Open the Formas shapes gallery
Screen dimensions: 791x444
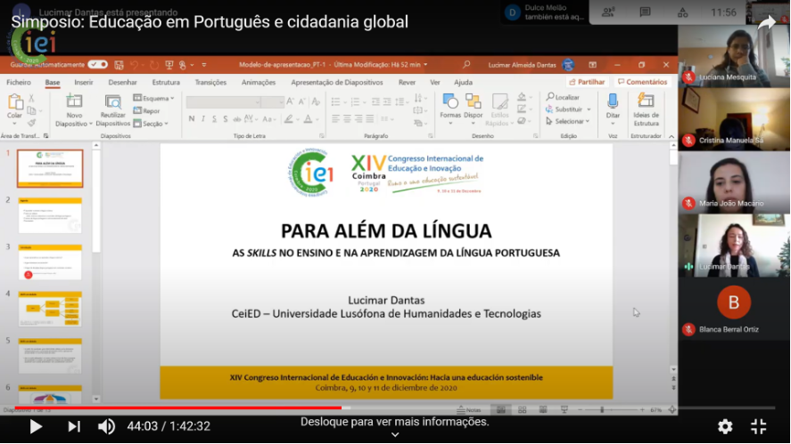(450, 109)
